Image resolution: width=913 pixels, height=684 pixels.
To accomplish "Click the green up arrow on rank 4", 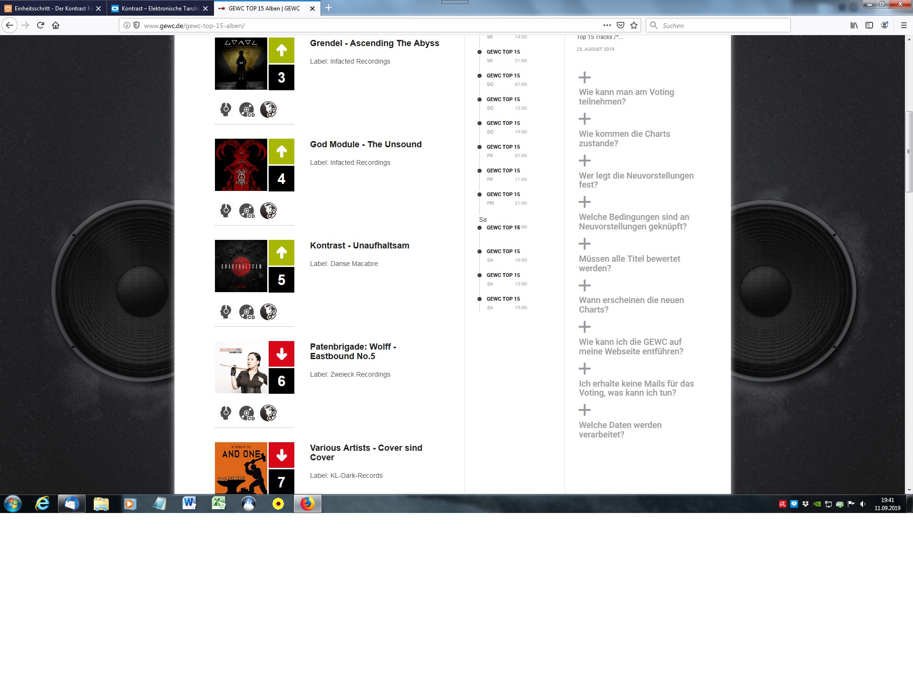I will click(x=282, y=152).
